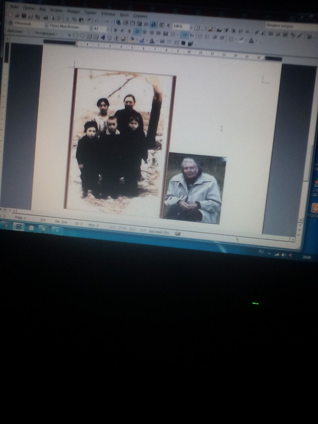Click the Font Color icon on drawing toolbar
The image size is (318, 424).
(152, 41)
